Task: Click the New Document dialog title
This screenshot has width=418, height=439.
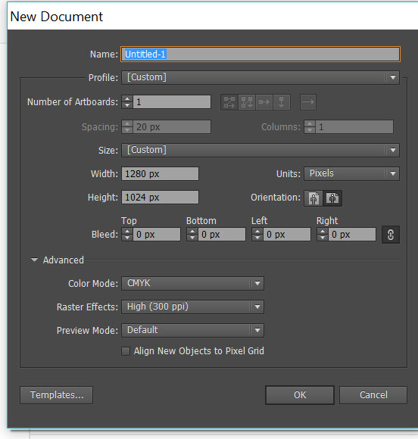Action: pyautogui.click(x=56, y=17)
